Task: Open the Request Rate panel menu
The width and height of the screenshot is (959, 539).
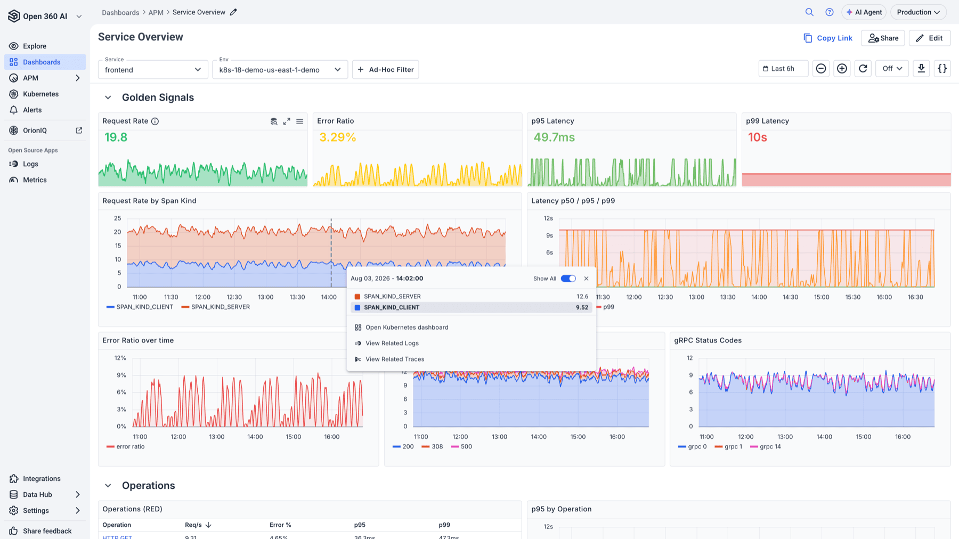Action: [x=300, y=121]
